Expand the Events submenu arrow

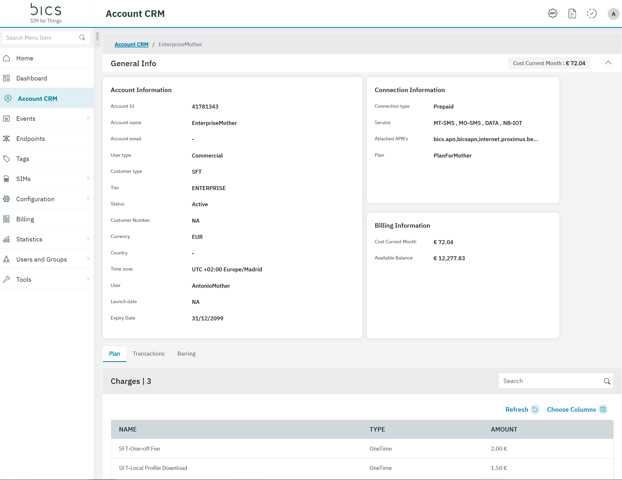(x=88, y=118)
